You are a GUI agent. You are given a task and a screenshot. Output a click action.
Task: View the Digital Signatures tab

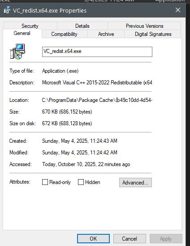click(153, 34)
